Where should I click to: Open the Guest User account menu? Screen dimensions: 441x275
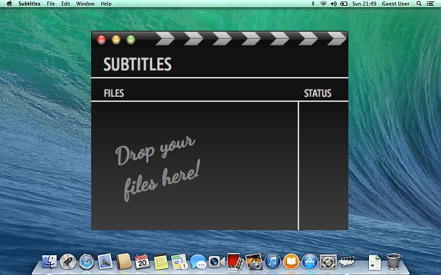[395, 4]
